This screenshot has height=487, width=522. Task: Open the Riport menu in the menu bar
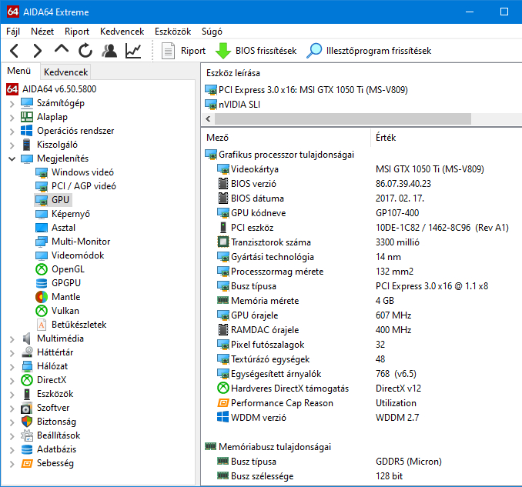(x=77, y=32)
